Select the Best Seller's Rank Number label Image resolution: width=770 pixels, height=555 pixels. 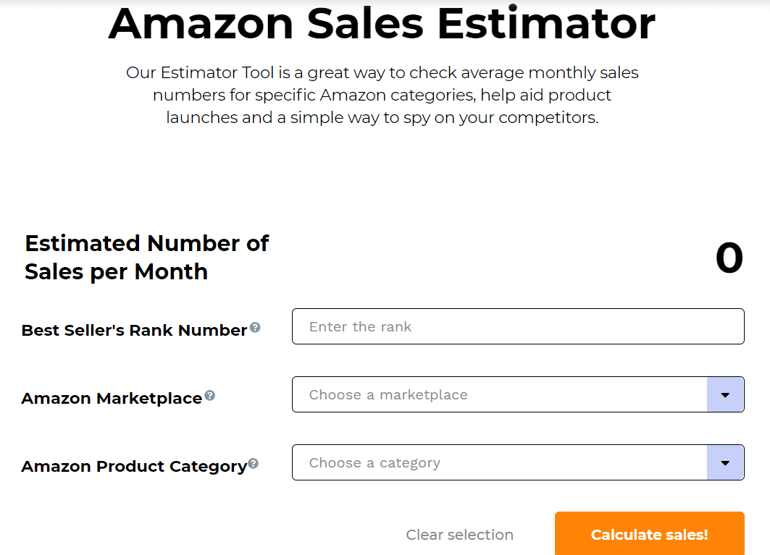(134, 330)
